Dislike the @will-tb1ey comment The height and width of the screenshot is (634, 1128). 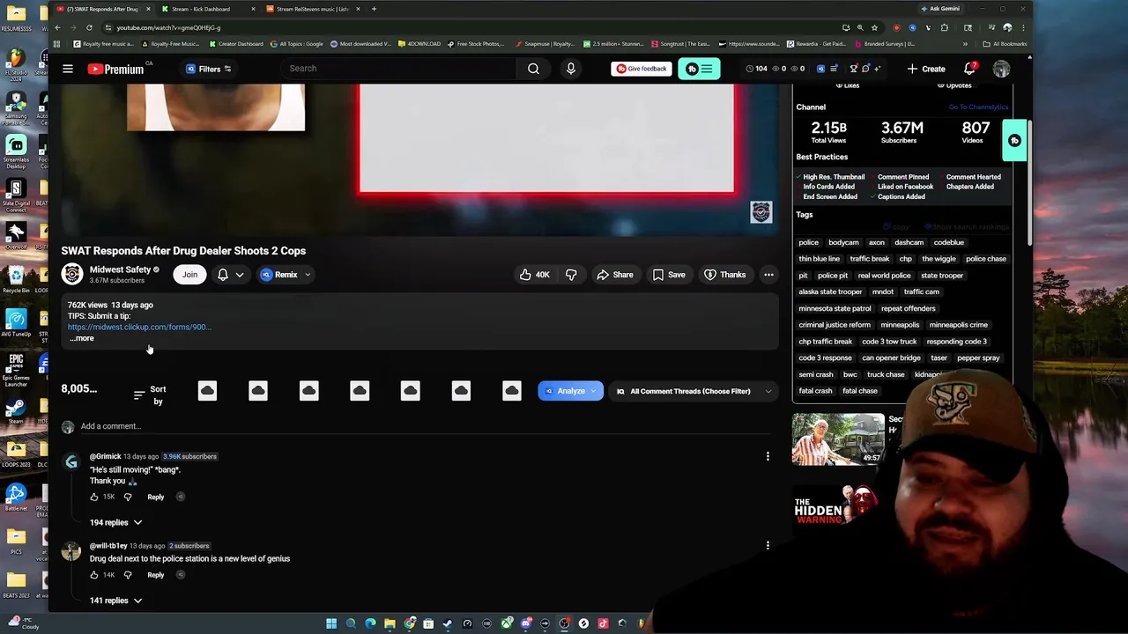point(128,575)
